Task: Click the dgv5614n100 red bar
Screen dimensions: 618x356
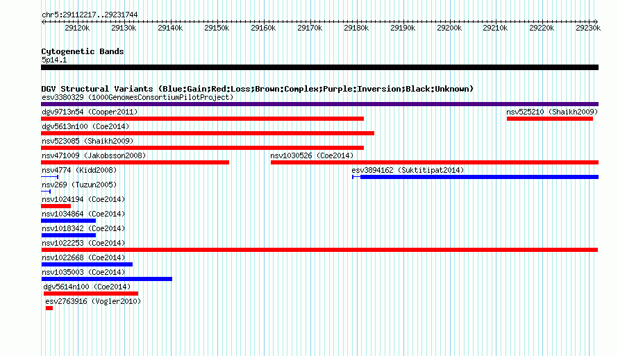Action: pos(91,294)
